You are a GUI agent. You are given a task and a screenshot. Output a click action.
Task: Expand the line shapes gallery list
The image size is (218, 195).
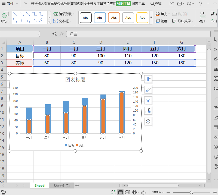(49, 22)
